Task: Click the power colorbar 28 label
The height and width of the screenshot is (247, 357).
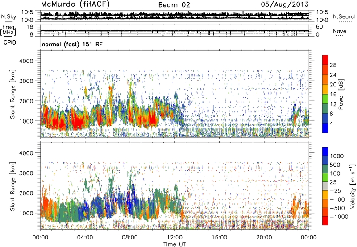Action: (333, 65)
